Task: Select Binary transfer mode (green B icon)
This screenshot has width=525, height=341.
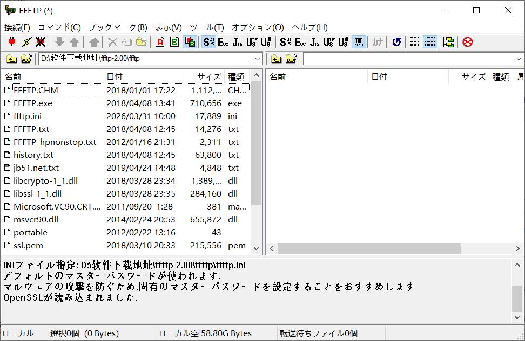Action: click(x=174, y=42)
